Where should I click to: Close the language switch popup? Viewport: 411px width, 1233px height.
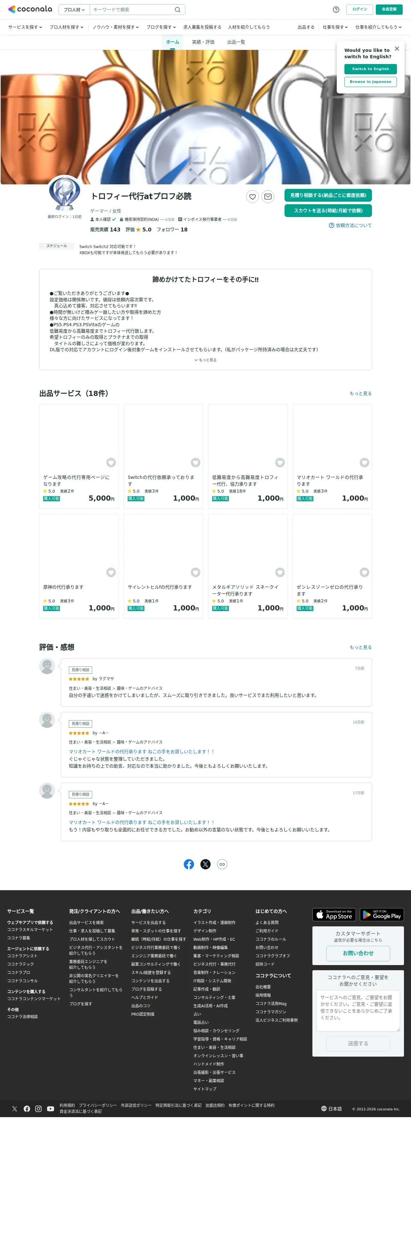coord(397,49)
